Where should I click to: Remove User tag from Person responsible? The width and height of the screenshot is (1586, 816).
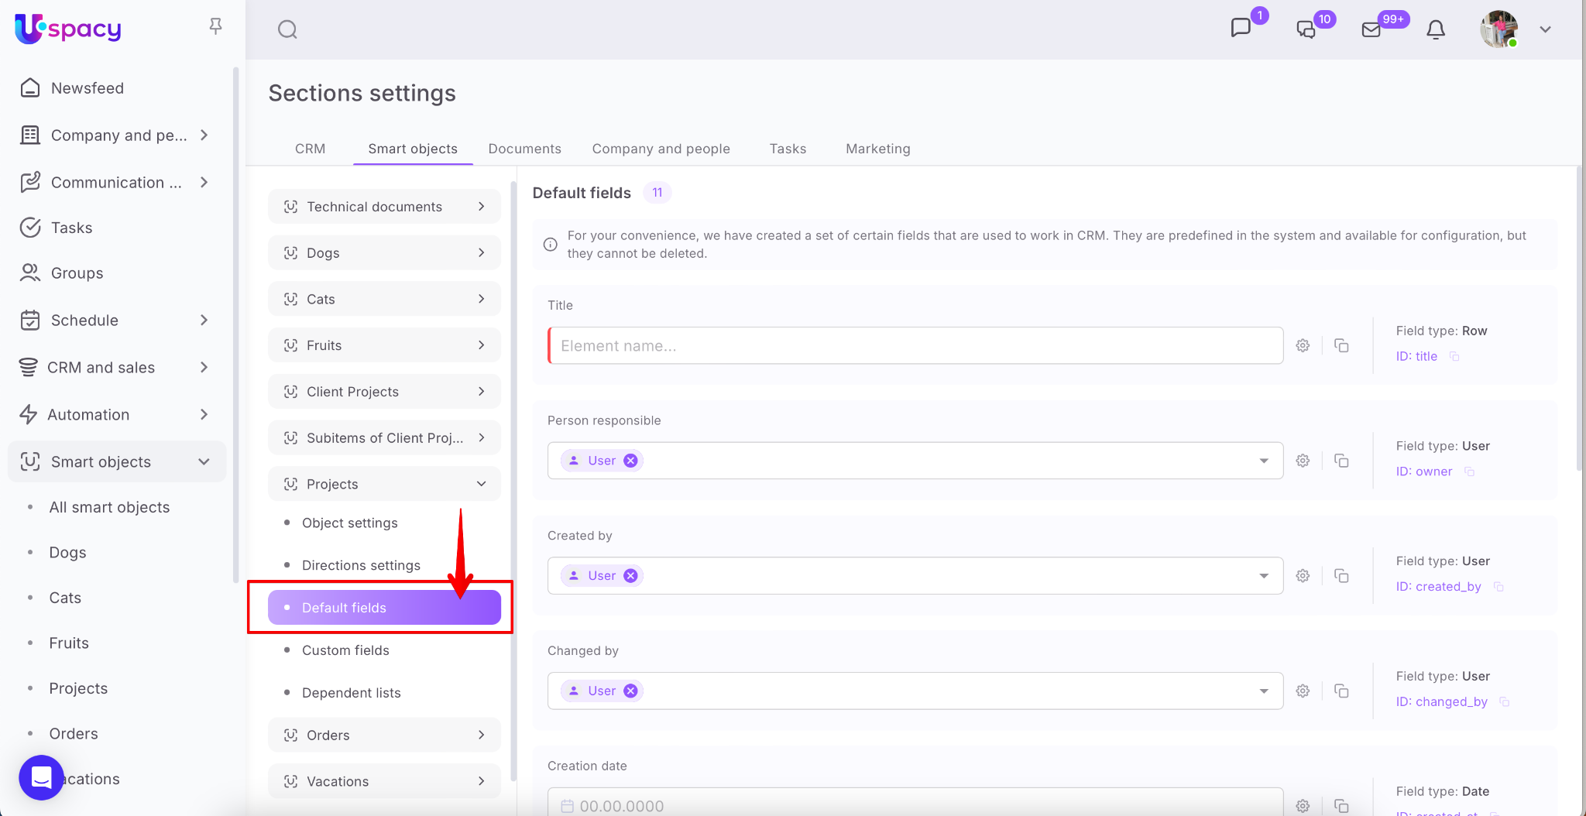tap(631, 461)
